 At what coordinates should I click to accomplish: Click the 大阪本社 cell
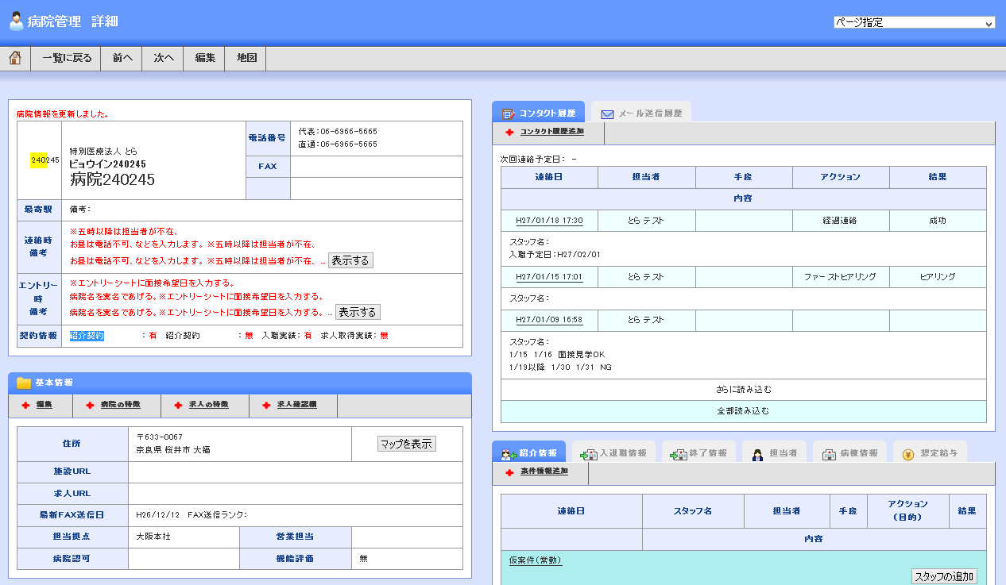[x=184, y=537]
